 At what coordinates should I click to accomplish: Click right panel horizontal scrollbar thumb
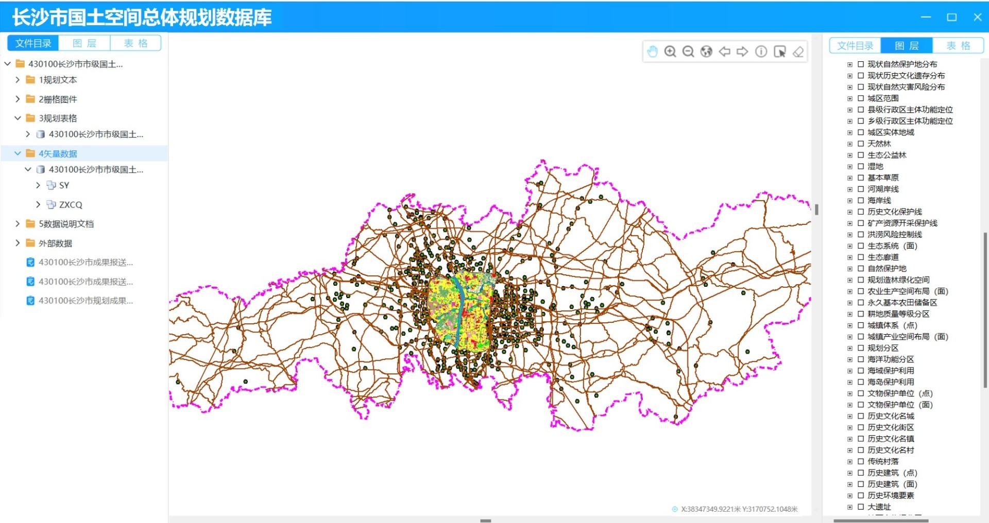881,520
